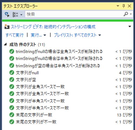Click passed icon of trimStringが空の場合は半角スペースが削除される

(x=12, y=66)
